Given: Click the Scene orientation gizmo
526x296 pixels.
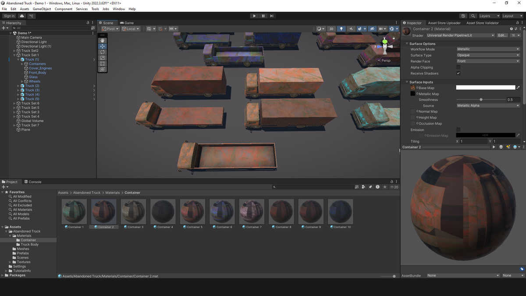Looking at the screenshot, I should [x=385, y=46].
